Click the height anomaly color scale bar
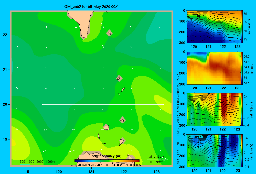 (x=107, y=161)
